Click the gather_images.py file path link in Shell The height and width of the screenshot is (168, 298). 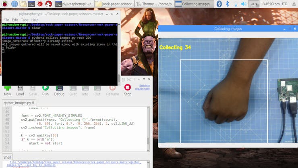click(x=74, y=164)
